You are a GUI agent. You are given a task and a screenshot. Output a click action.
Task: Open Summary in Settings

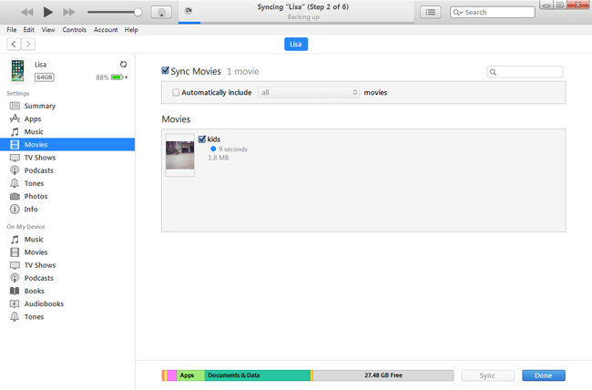click(40, 106)
